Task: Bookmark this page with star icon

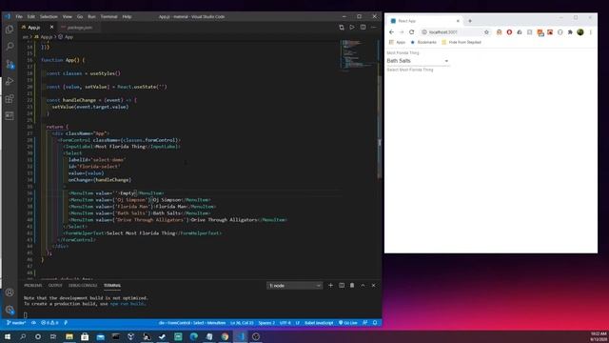Action: pos(486,32)
